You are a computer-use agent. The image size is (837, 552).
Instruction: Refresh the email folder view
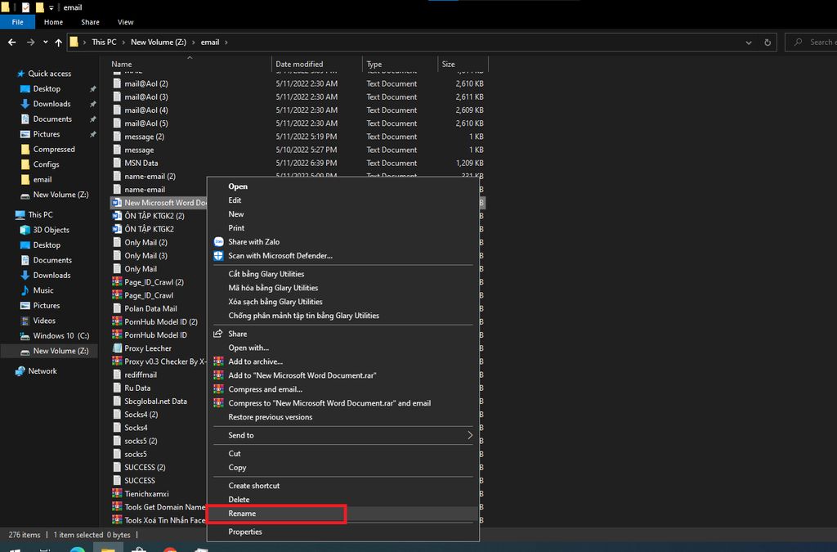pos(768,43)
